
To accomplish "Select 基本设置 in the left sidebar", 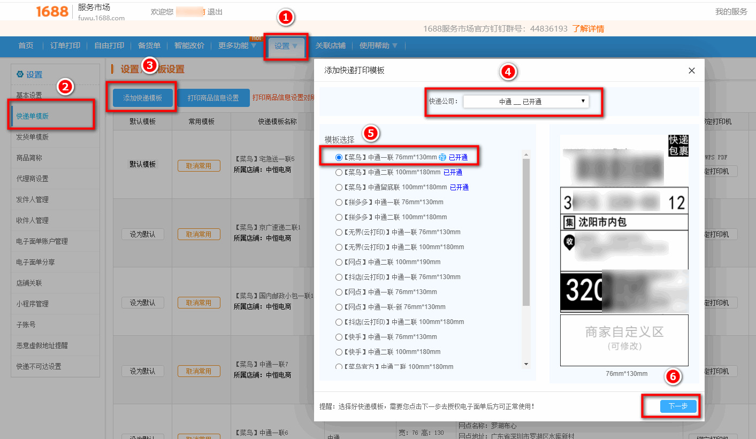I will 29,94.
